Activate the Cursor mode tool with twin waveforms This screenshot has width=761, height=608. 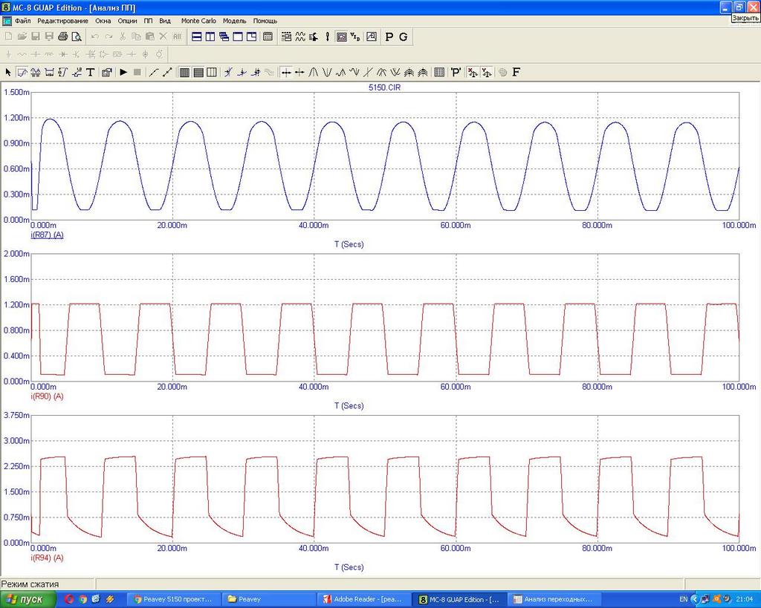tap(36, 72)
